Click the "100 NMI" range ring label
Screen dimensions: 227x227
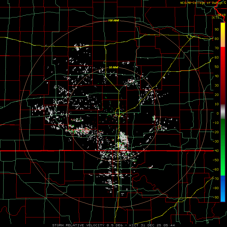113,21
